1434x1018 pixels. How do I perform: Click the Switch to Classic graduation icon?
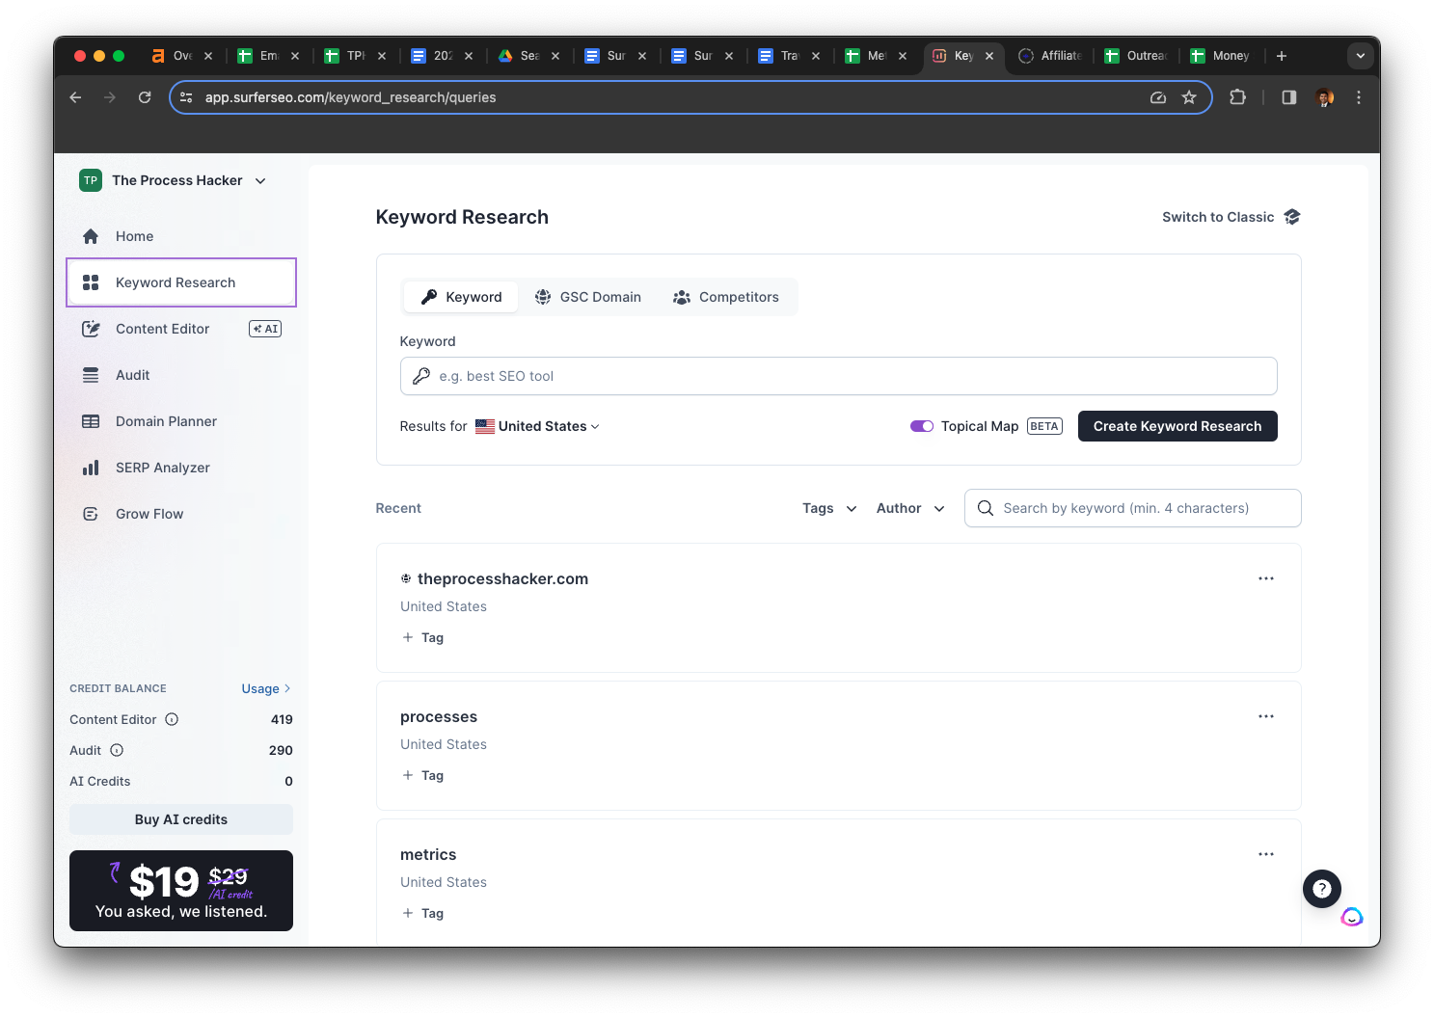(x=1292, y=217)
